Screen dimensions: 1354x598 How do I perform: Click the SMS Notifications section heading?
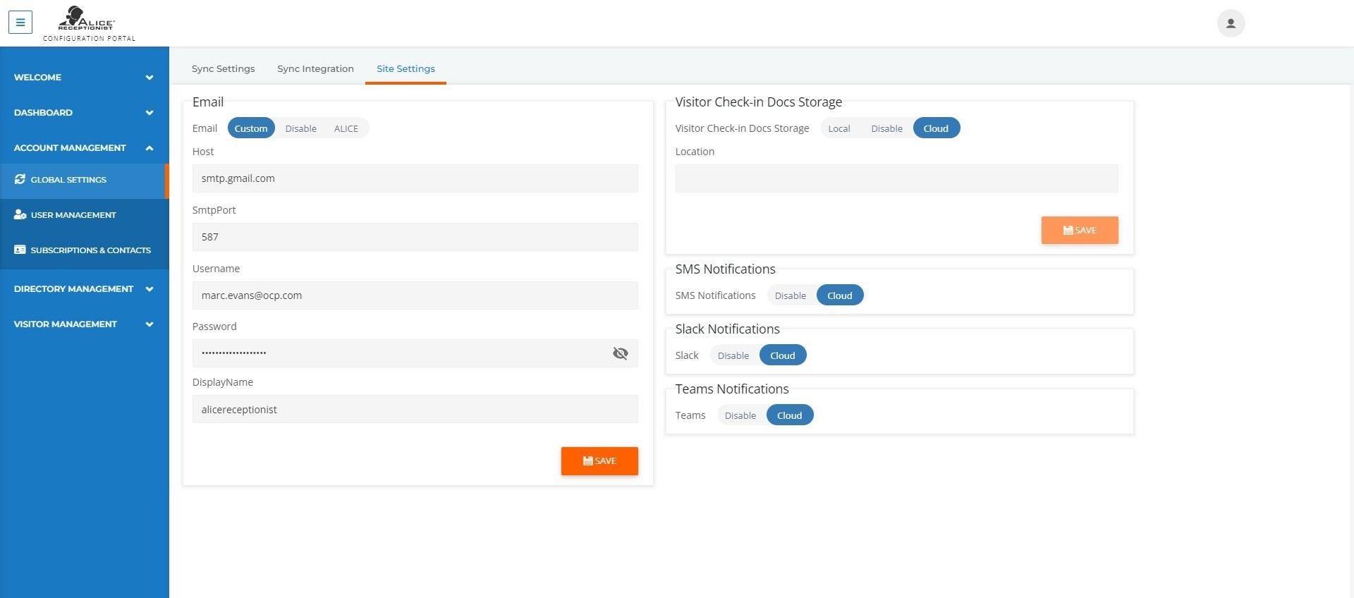(725, 269)
